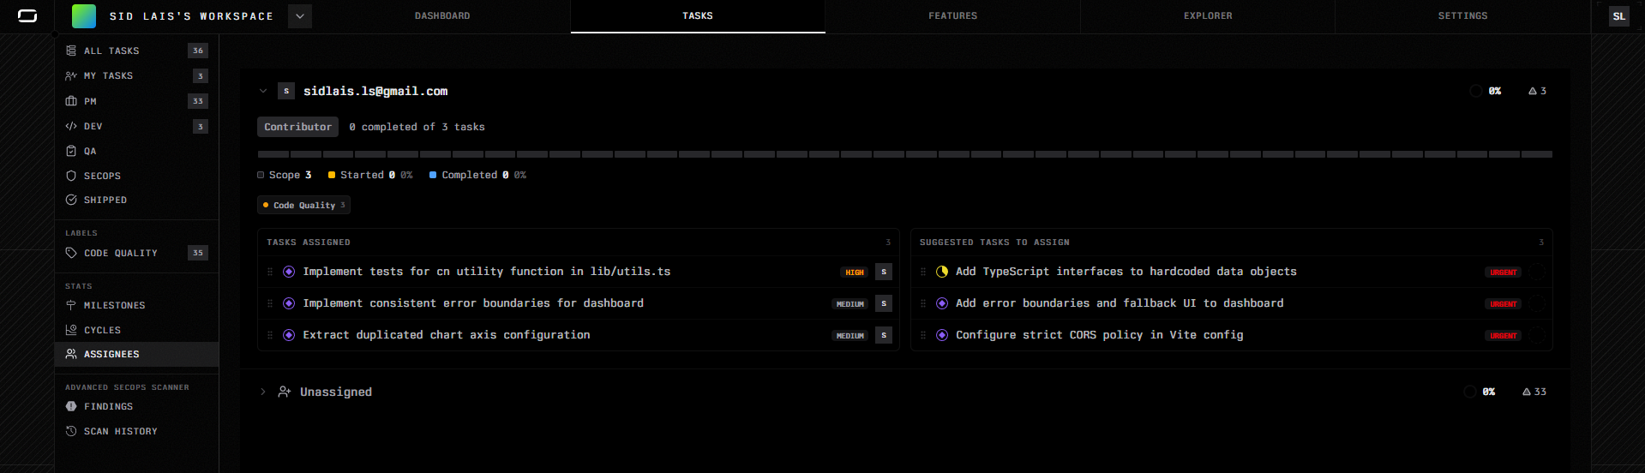Open the Scan History page
The image size is (1645, 473).
(x=120, y=431)
